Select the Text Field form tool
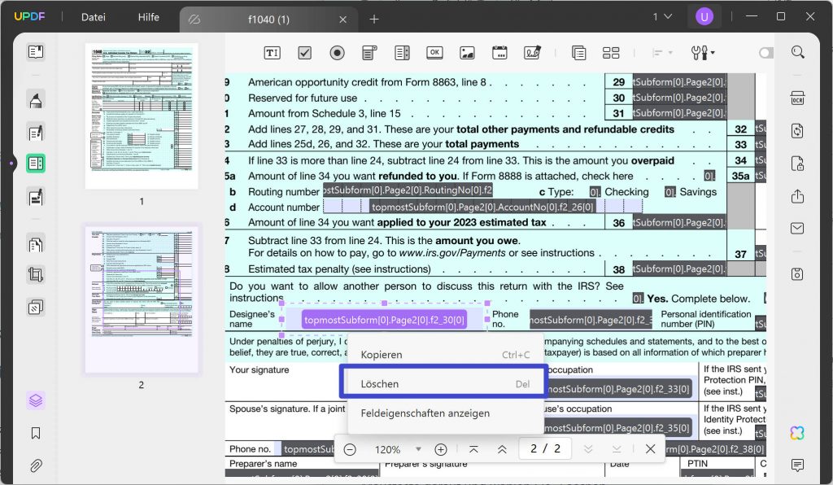 point(272,52)
